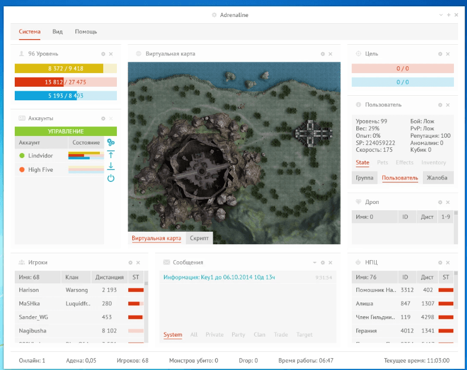Image resolution: width=467 pixels, height=370 pixels.
Task: Click the info icon next to Пользователь title
Action: (x=358, y=105)
